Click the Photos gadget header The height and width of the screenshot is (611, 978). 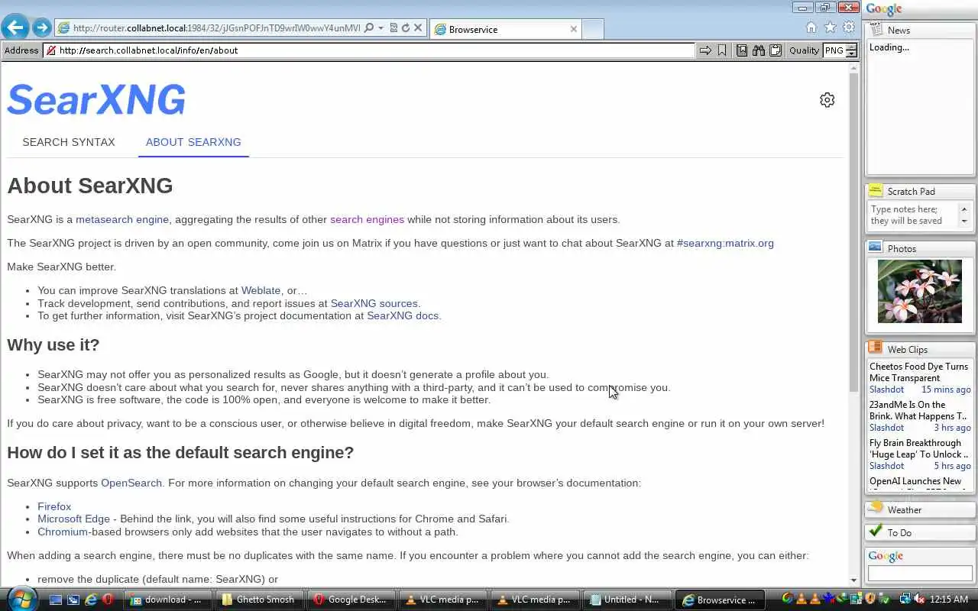(920, 249)
